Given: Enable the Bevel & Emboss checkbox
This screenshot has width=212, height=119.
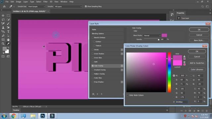Looking at the screenshot, I should click(x=93, y=38).
